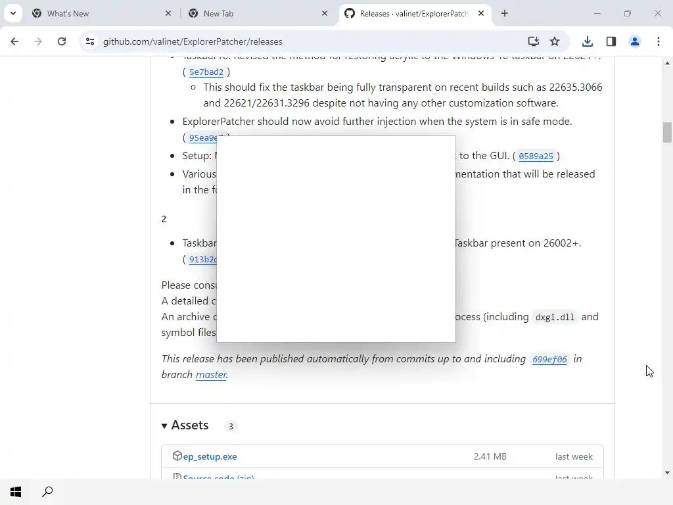Click 'last week' beside ep_setup.exe
Viewport: 673px width, 505px height.
pos(574,456)
